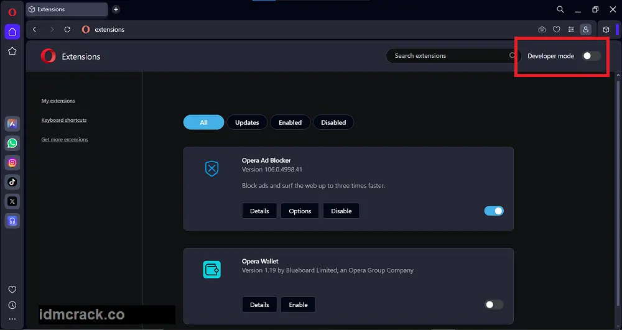Viewport: 622px width, 330px height.
Task: Open a new tab with plus button
Action: point(116,9)
